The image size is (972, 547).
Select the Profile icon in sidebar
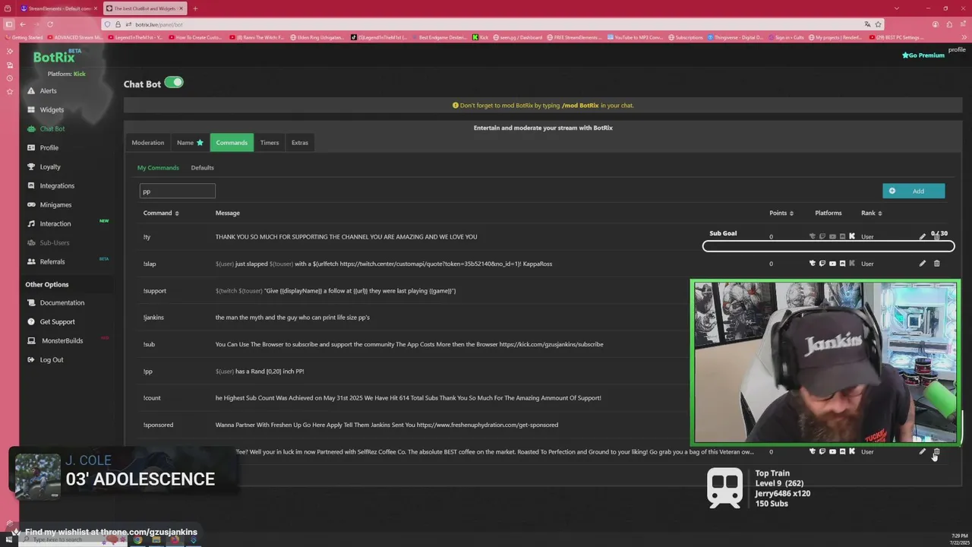click(31, 147)
